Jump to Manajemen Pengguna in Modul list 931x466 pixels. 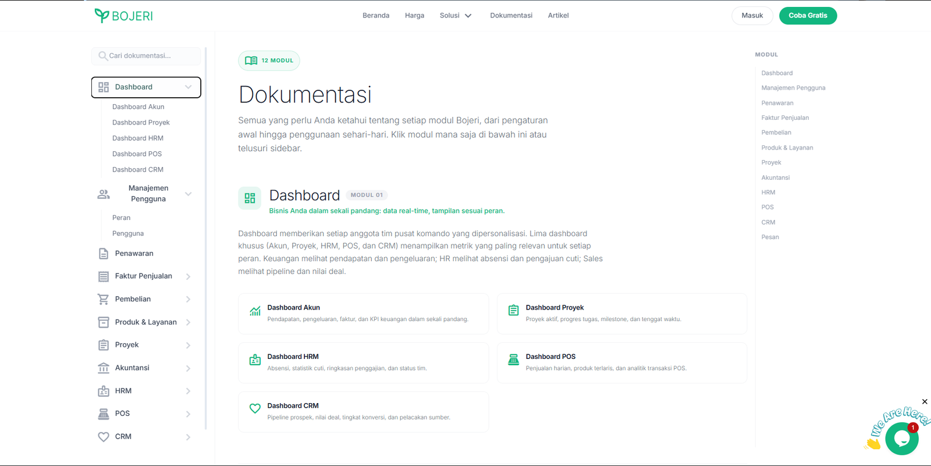[x=793, y=88]
